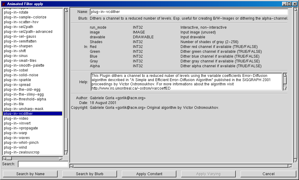This screenshot has height=180, width=299.
Task: Cancel the Animated Filter dialog
Action: tap(268, 174)
